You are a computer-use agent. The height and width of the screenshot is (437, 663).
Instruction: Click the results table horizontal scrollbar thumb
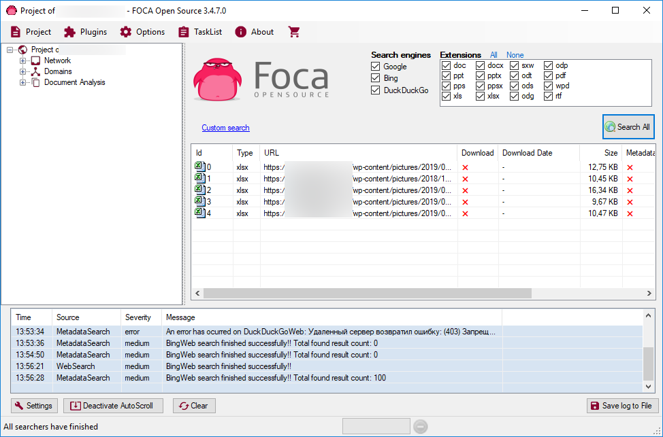pyautogui.click(x=368, y=293)
